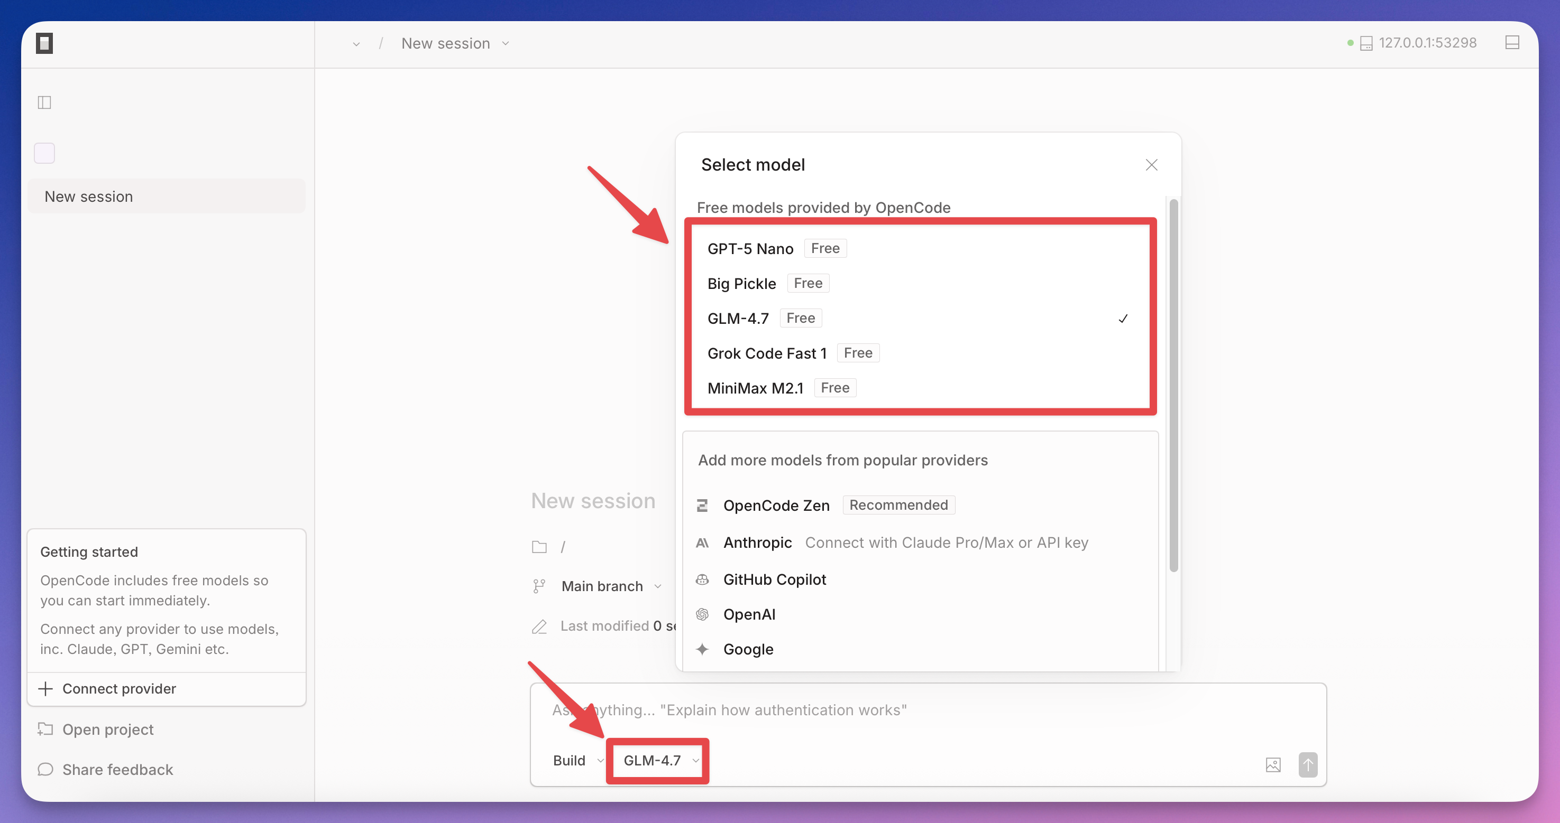Click the panel layout icon in the top-right
The height and width of the screenshot is (823, 1560).
1513,43
